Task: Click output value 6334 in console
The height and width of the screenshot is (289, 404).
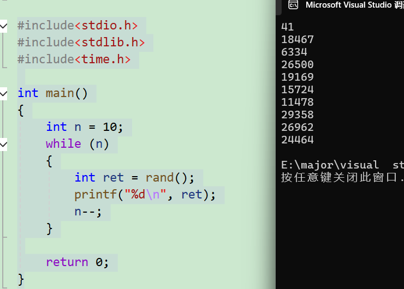Action: coord(294,52)
